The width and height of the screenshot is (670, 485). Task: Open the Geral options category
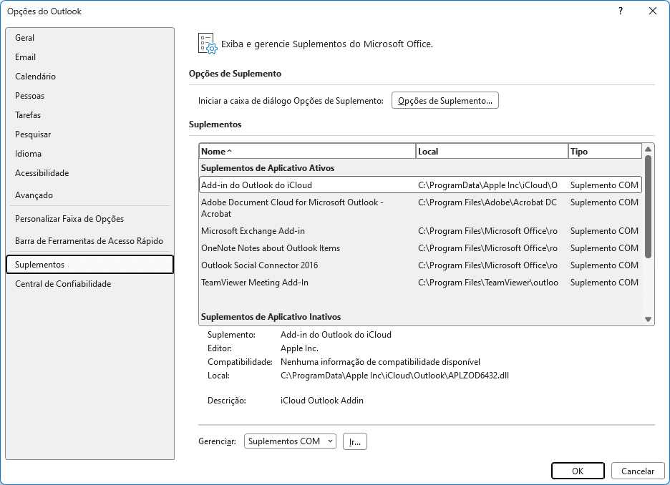pos(89,38)
